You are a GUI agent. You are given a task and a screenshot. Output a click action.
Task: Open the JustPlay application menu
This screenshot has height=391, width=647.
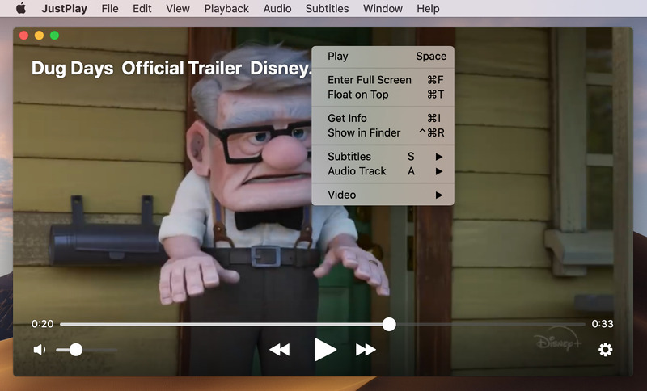[65, 8]
